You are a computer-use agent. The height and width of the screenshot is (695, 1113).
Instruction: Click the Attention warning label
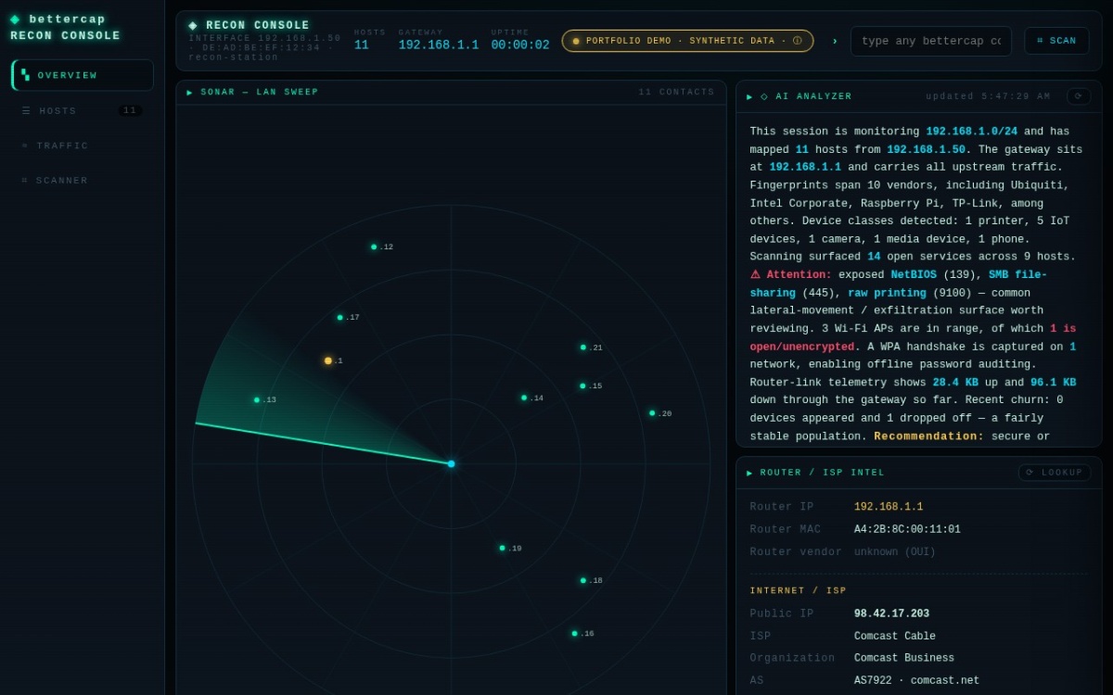[791, 275]
